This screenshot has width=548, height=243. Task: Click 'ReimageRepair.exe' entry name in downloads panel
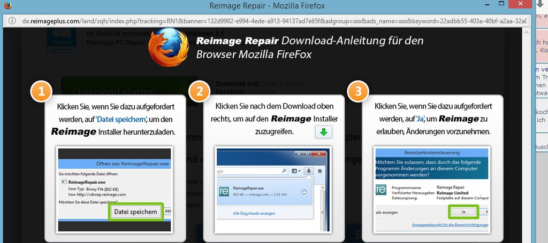coord(248,187)
